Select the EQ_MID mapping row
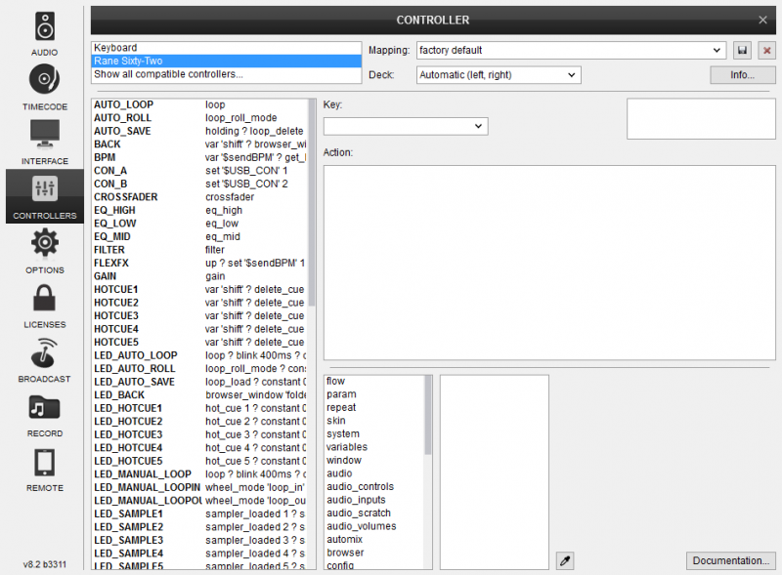This screenshot has height=575, width=782. click(200, 236)
